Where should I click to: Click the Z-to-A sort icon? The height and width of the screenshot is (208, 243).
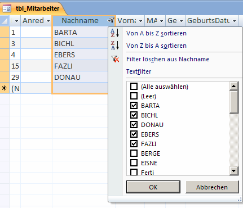pos(115,46)
